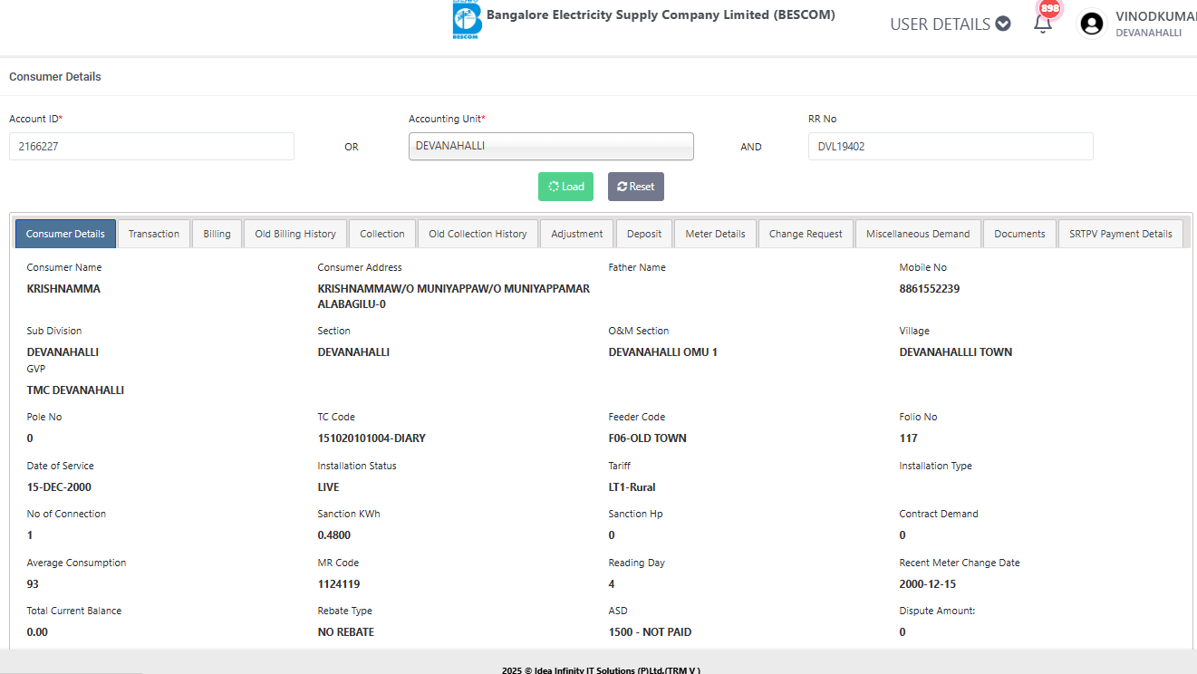The image size is (1197, 674).
Task: Click the BESCOM logo icon
Action: [467, 21]
